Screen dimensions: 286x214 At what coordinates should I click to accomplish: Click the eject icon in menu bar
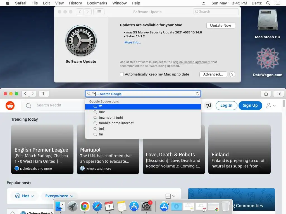[x=204, y=3]
